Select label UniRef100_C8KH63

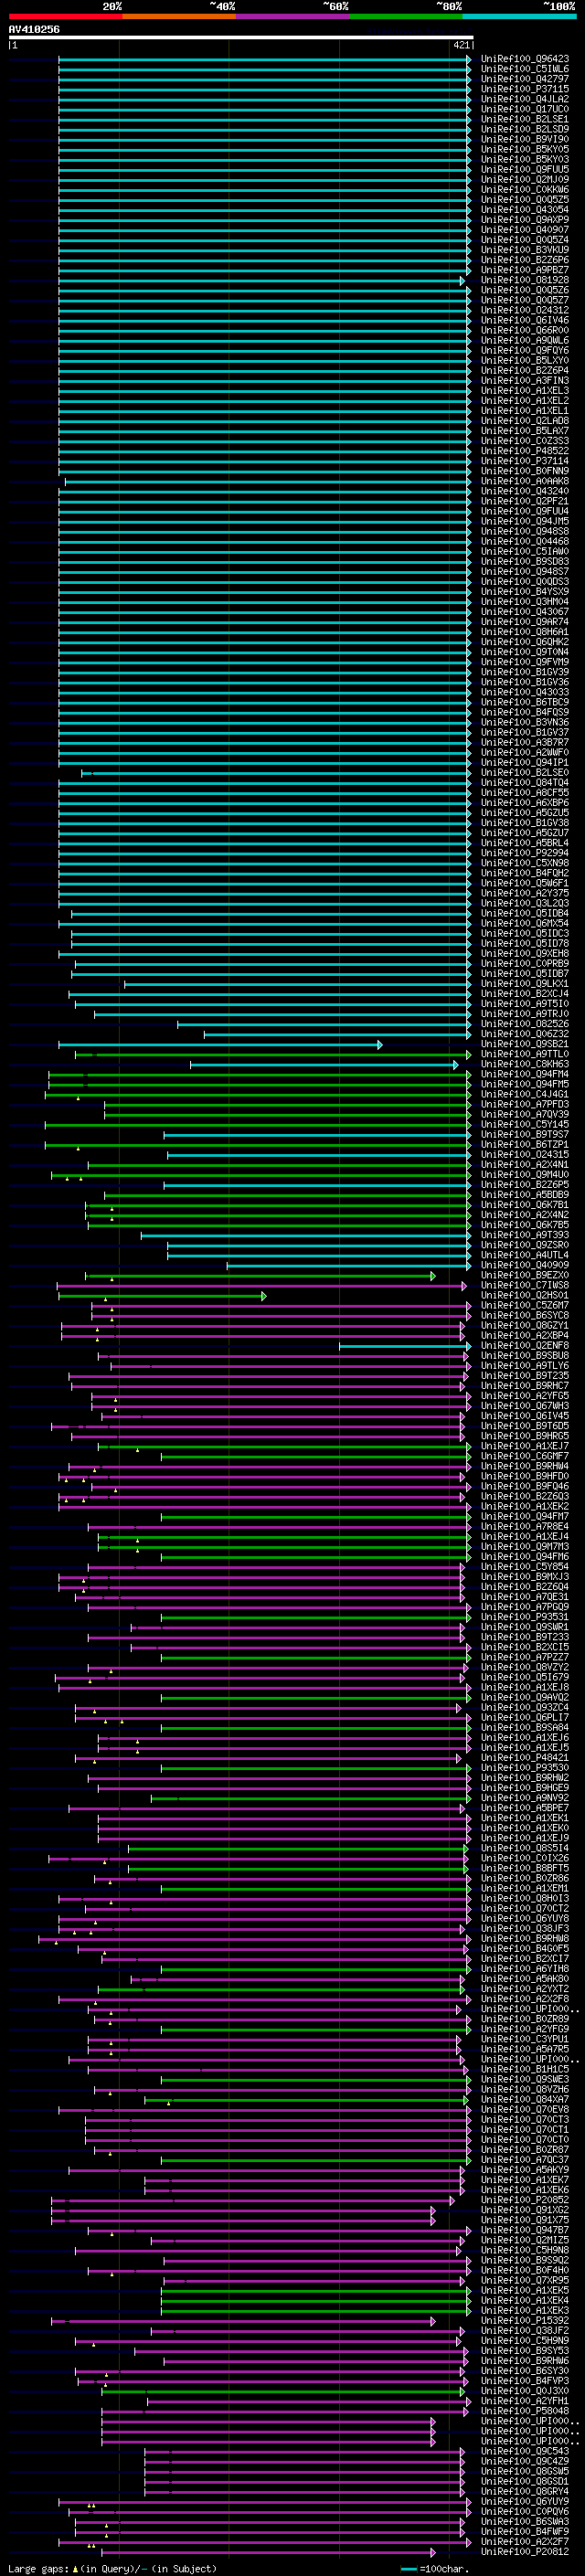[x=525, y=1064]
